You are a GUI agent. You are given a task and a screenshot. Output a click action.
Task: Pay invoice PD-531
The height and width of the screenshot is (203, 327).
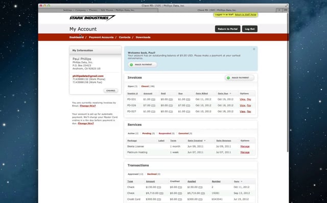point(249,99)
